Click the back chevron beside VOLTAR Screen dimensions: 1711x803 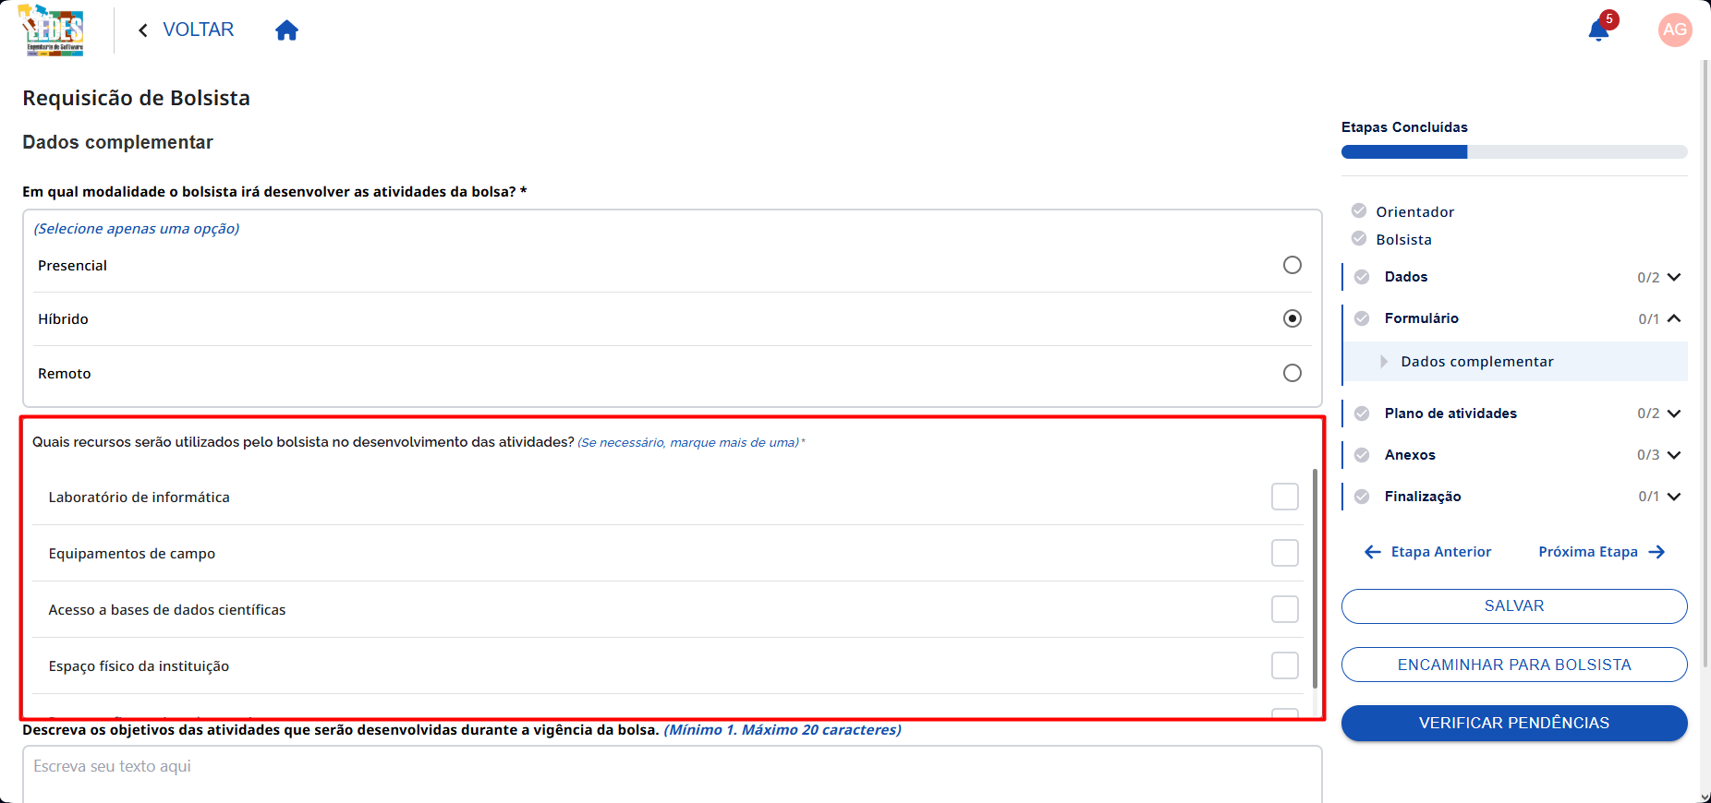click(143, 30)
